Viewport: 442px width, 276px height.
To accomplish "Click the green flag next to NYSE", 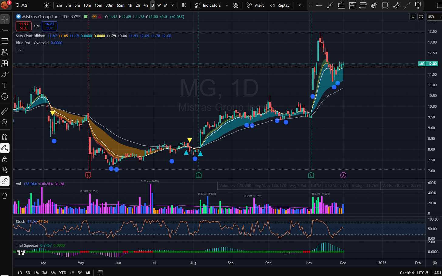I will tap(87, 17).
